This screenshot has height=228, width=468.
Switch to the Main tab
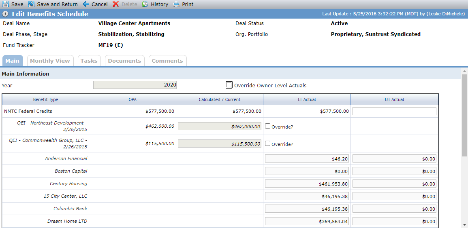point(12,61)
